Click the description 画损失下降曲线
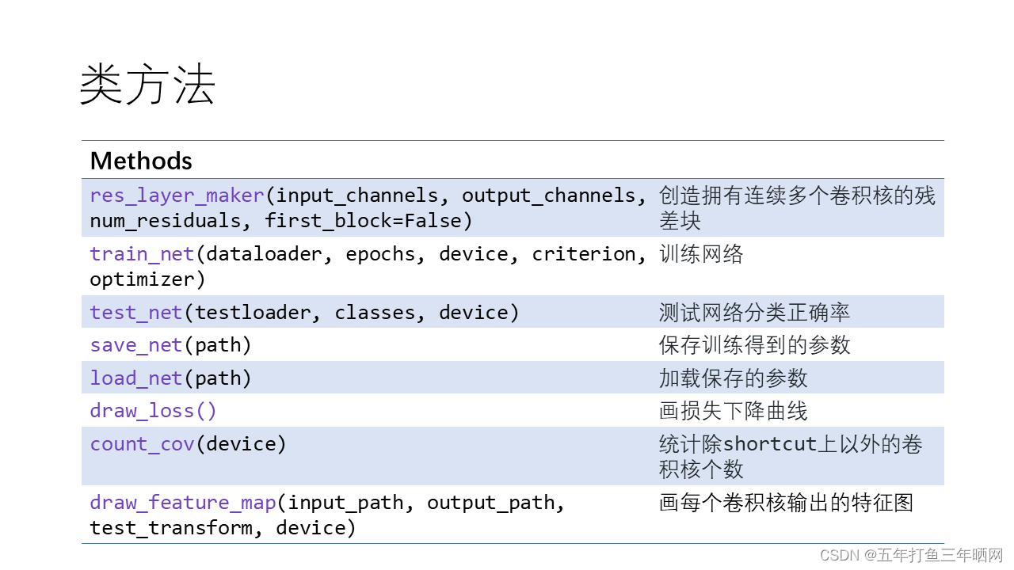Viewport: 1014px width, 570px height. pyautogui.click(x=731, y=410)
